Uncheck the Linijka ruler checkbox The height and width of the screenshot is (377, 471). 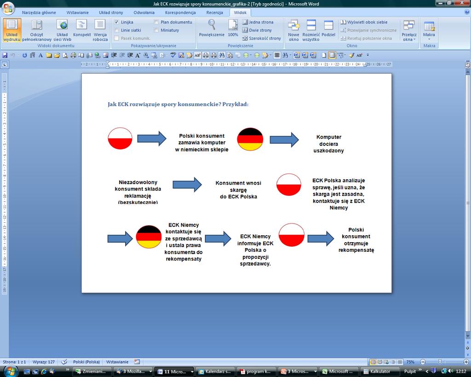pyautogui.click(x=116, y=22)
